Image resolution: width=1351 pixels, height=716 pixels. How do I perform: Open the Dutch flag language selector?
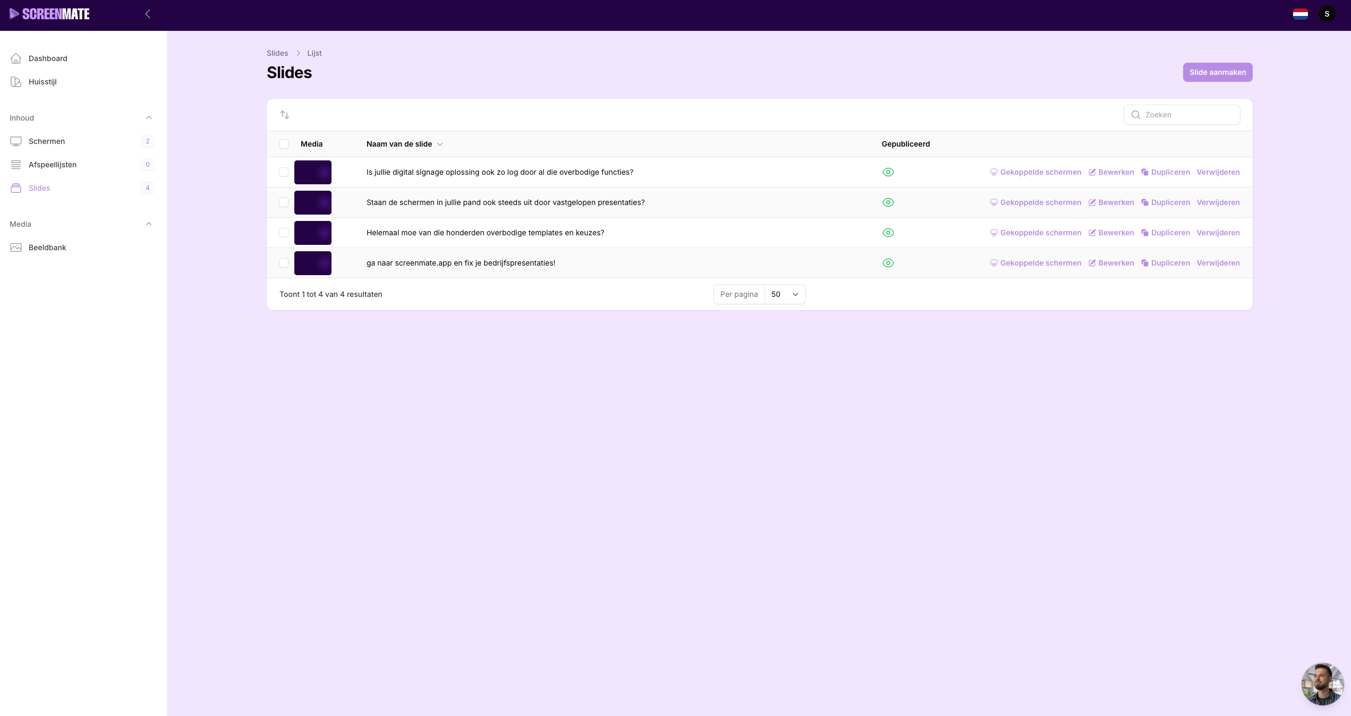[1300, 14]
